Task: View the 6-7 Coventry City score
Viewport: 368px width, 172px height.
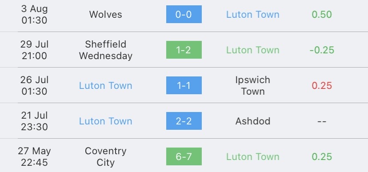Action: point(184,156)
